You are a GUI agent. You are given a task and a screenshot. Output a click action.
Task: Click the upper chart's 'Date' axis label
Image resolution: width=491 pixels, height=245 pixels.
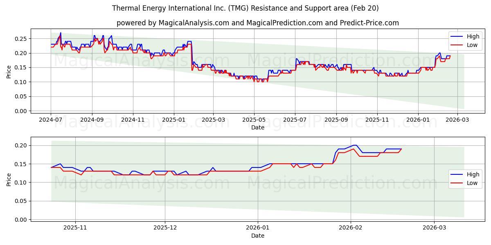[258, 127]
